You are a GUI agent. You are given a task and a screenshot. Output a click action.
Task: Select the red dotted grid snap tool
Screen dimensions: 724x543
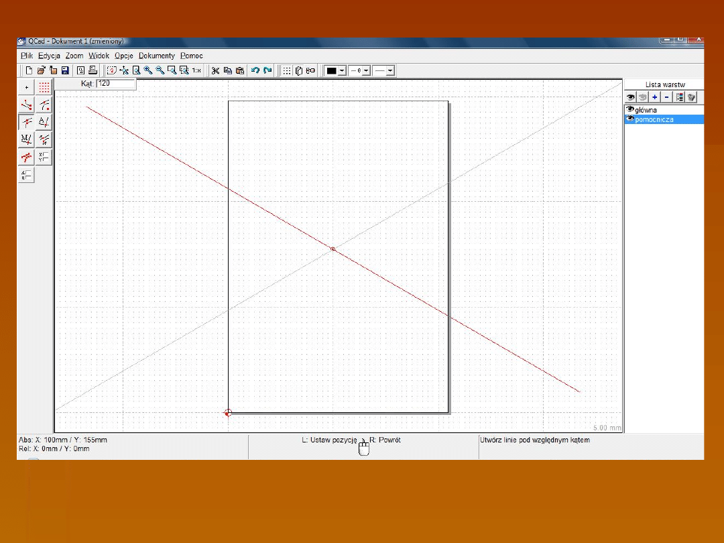(x=44, y=87)
